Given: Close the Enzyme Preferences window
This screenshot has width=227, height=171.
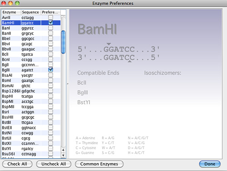Looking at the screenshot, I should [4, 3].
